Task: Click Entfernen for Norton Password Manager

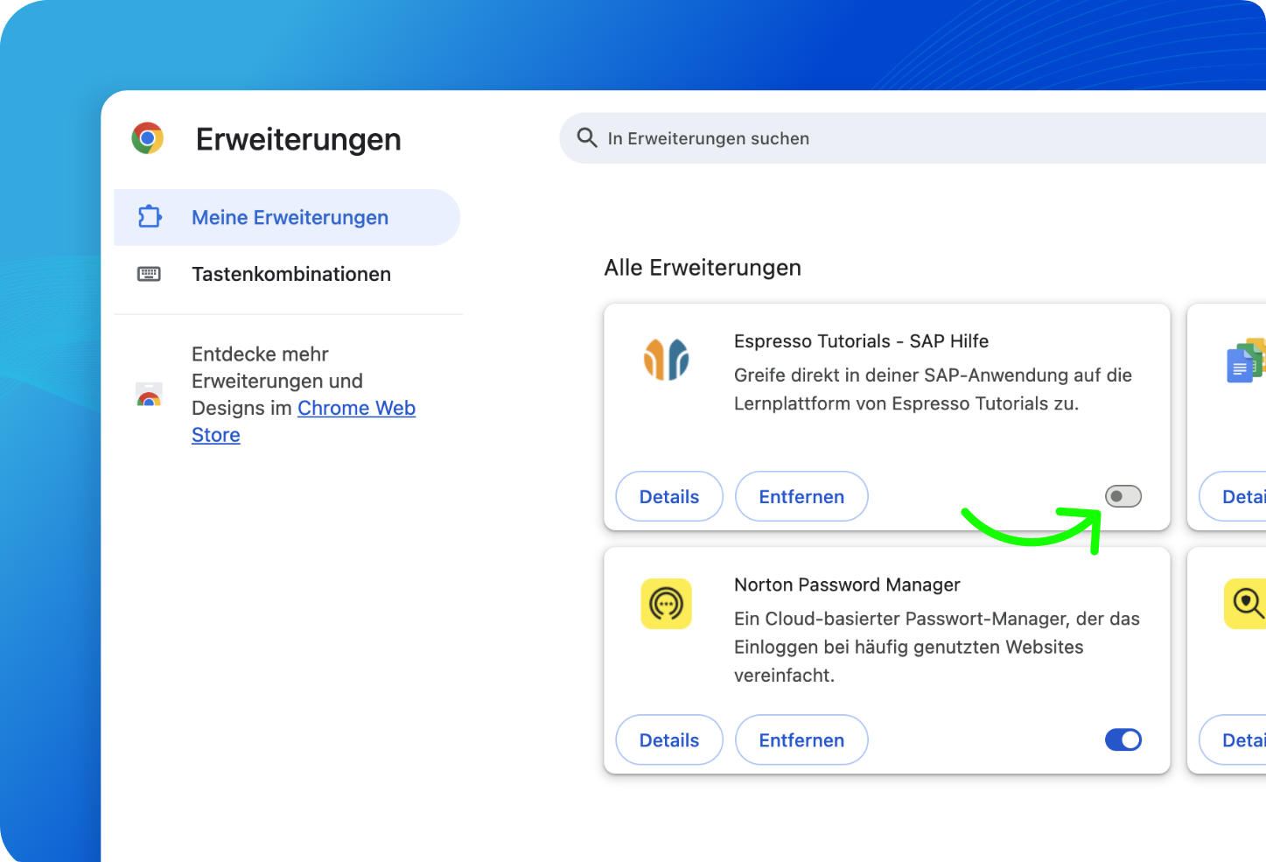Action: pyautogui.click(x=801, y=740)
